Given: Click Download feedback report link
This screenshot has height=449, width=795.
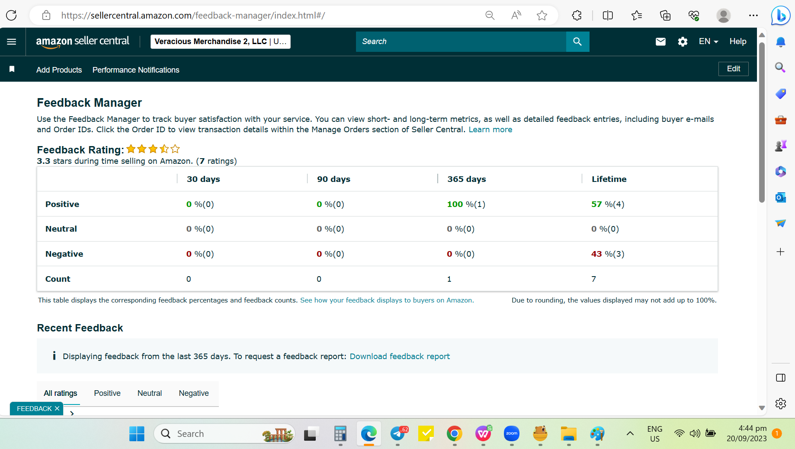Looking at the screenshot, I should tap(400, 357).
